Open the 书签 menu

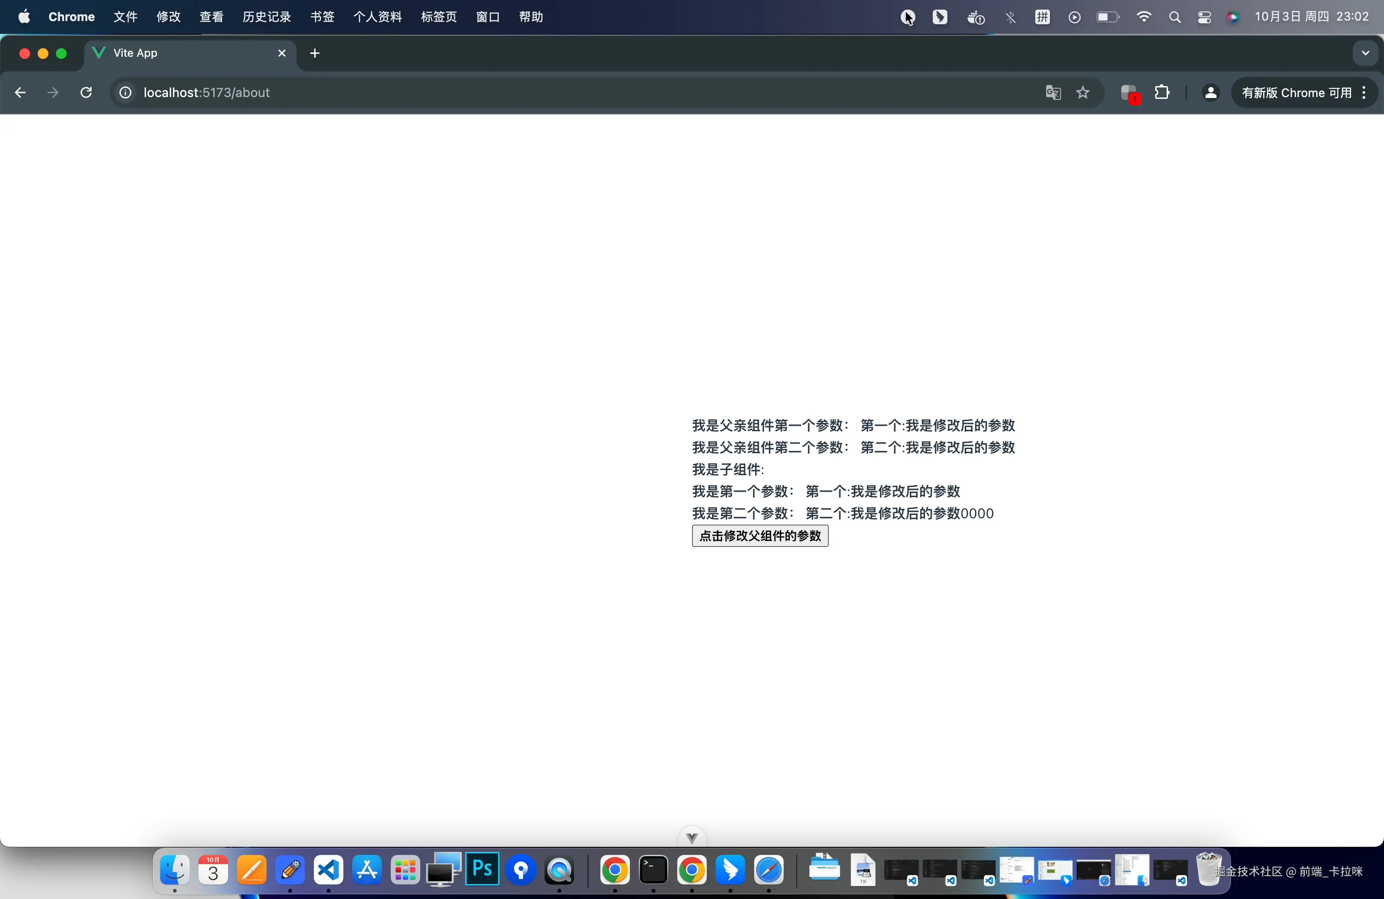pyautogui.click(x=322, y=17)
